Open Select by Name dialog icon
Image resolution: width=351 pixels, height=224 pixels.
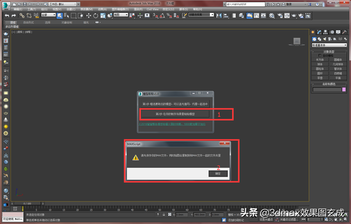[x=67, y=16]
